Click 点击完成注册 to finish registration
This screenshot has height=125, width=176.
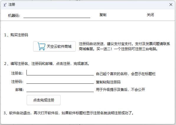[44, 100]
